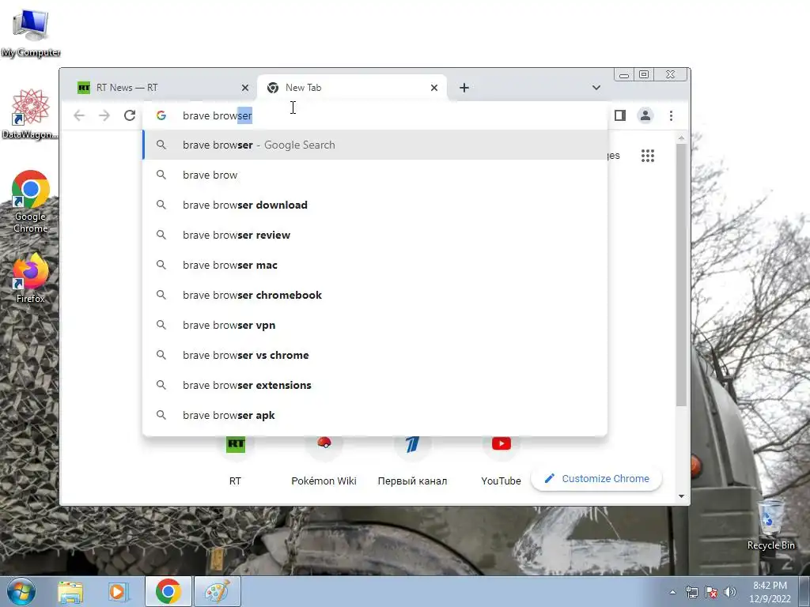Choose 'brave browser extensions' suggestion
The height and width of the screenshot is (607, 810).
coord(375,385)
